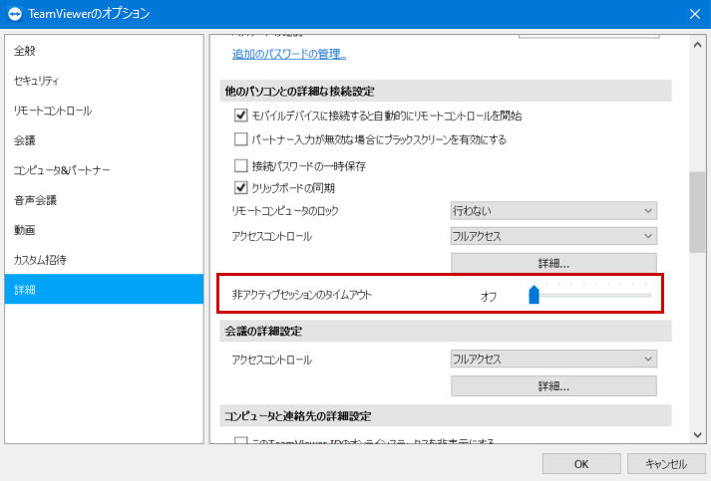Click 追加のパスワードの管理 link
Viewport: 711px width, 481px height.
(289, 54)
